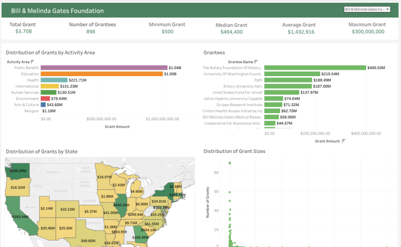Click the topmost dot in Grant Sizes scatter
This screenshot has width=401, height=247.
tap(230, 163)
